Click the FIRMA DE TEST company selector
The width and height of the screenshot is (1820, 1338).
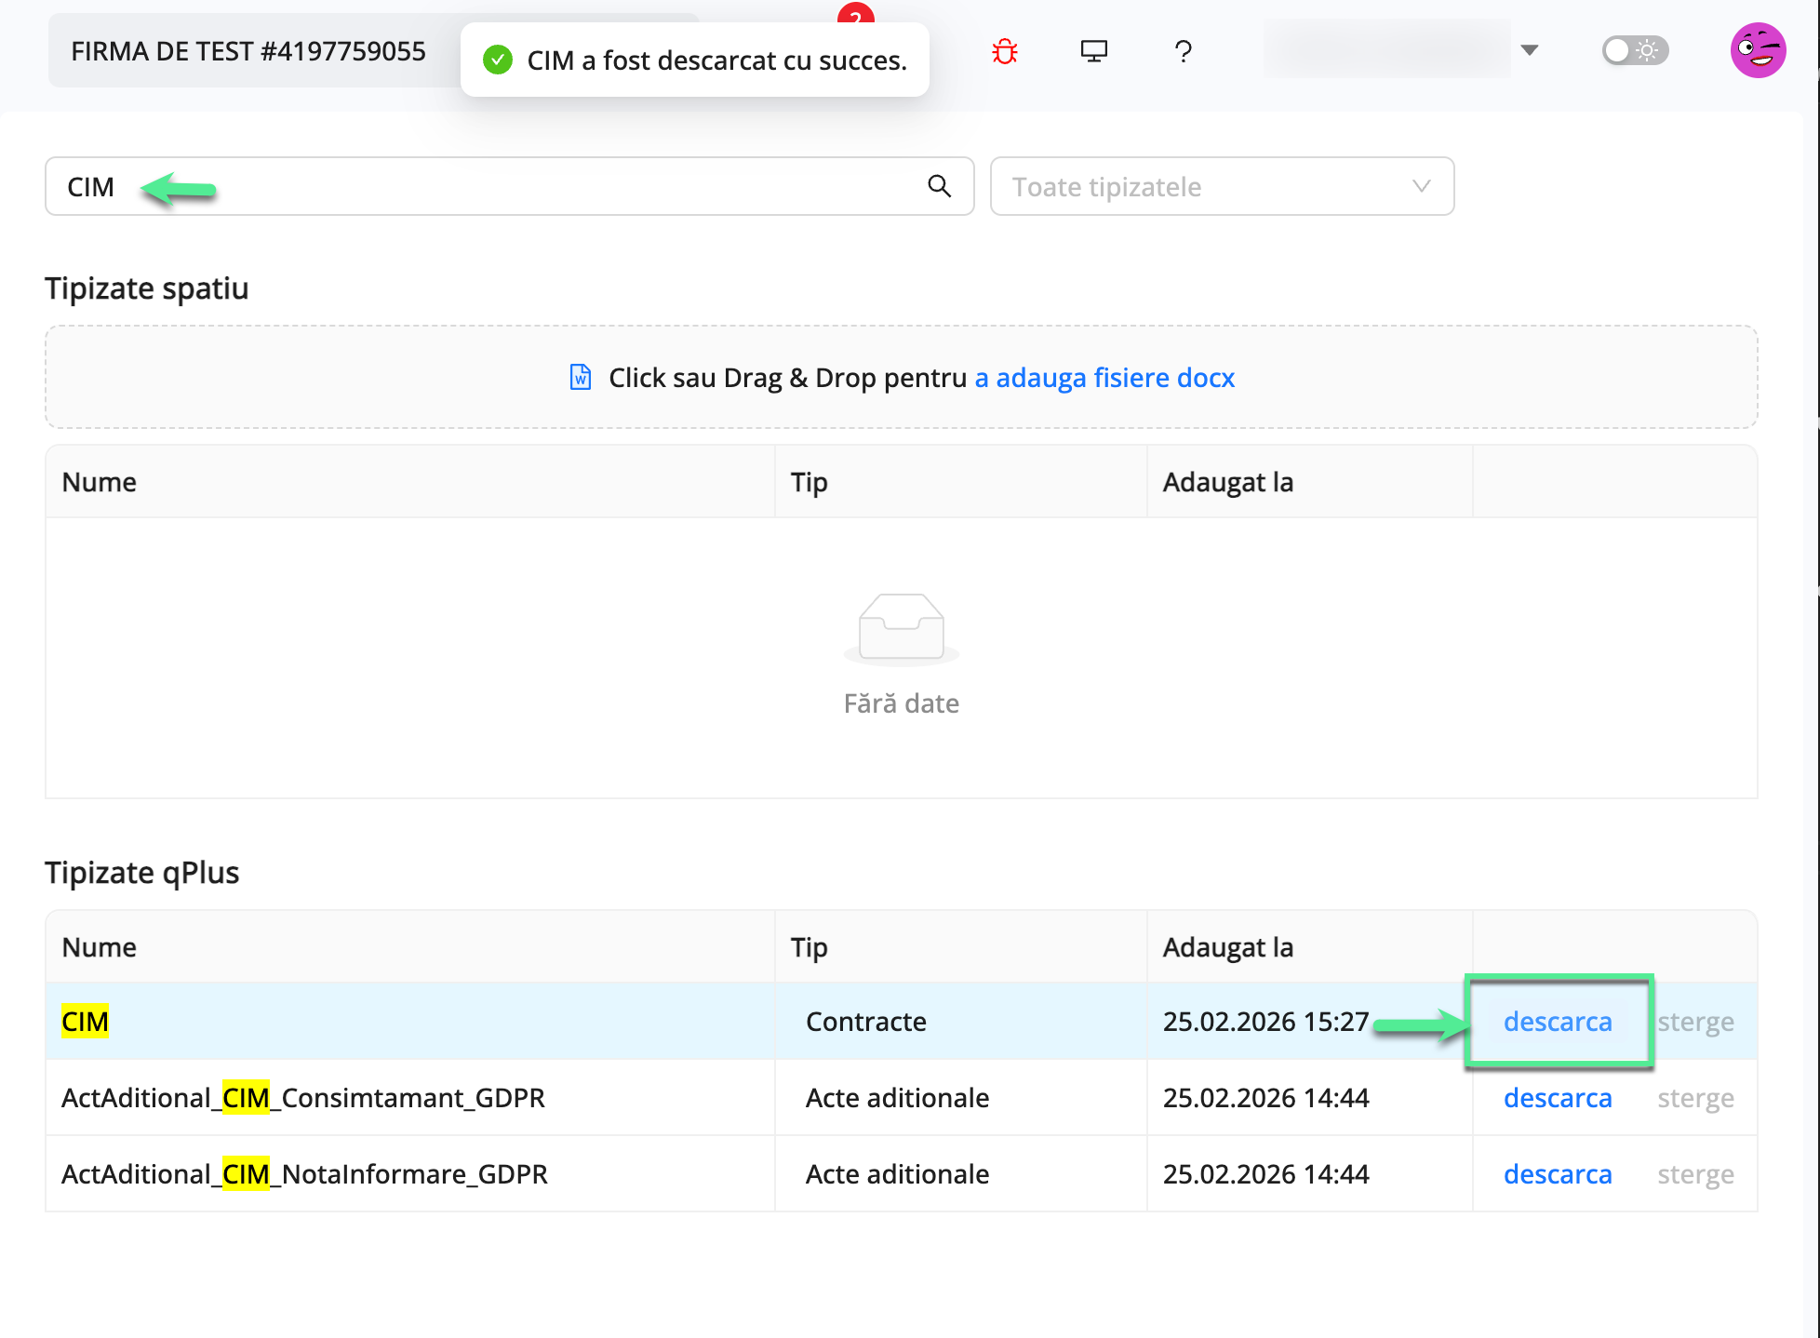tap(248, 51)
